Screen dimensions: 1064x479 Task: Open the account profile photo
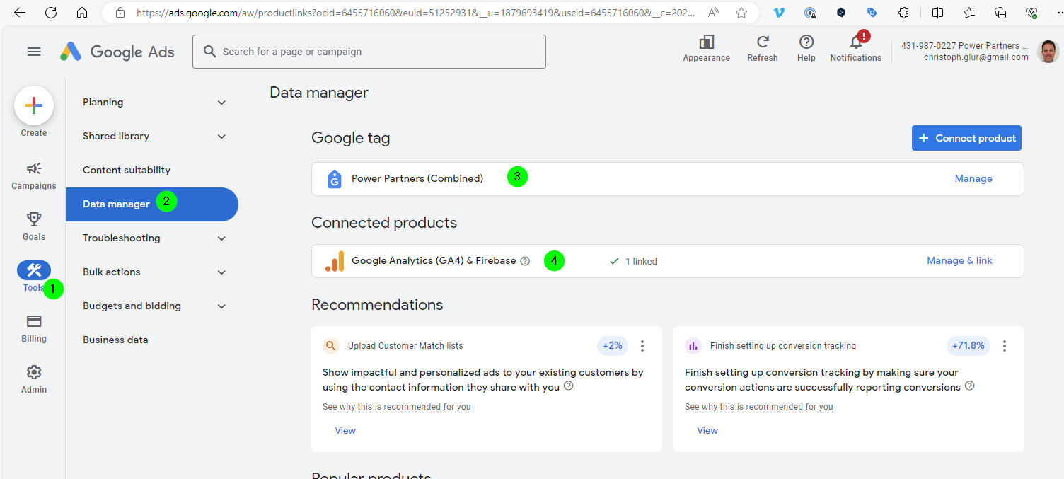coord(1048,52)
